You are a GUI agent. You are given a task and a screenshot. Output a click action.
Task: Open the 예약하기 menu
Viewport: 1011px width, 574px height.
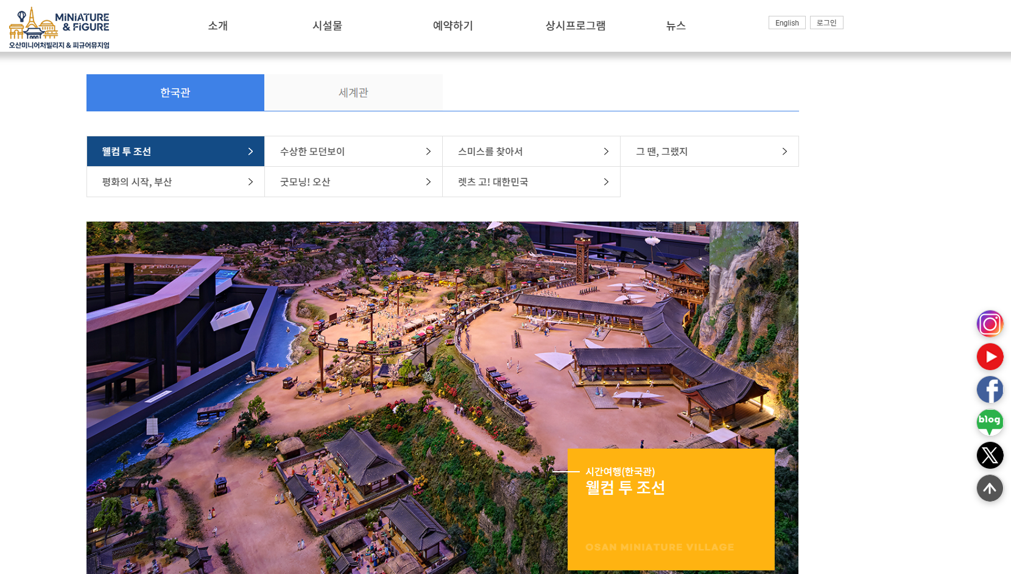pyautogui.click(x=453, y=26)
